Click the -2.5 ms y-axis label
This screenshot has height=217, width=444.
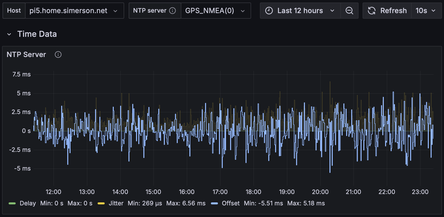click(x=20, y=150)
